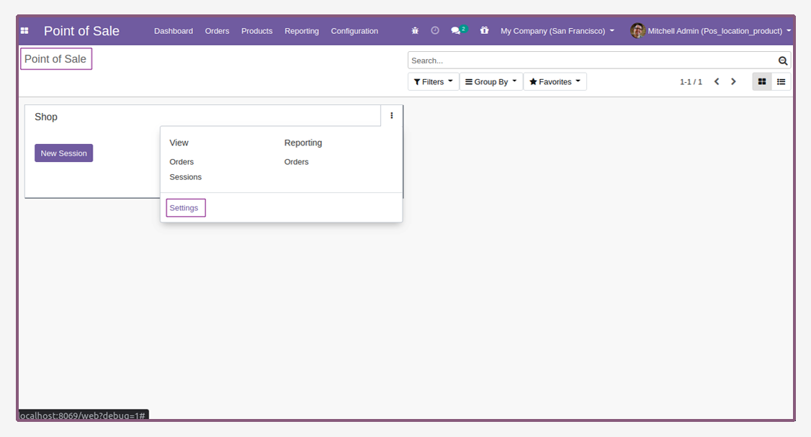Screen dimensions: 811x437
Task: Go to next page arrow
Action: click(x=733, y=81)
